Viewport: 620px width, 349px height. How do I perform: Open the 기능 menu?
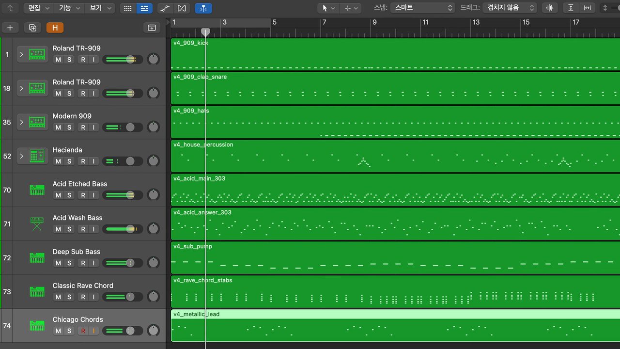click(x=69, y=8)
